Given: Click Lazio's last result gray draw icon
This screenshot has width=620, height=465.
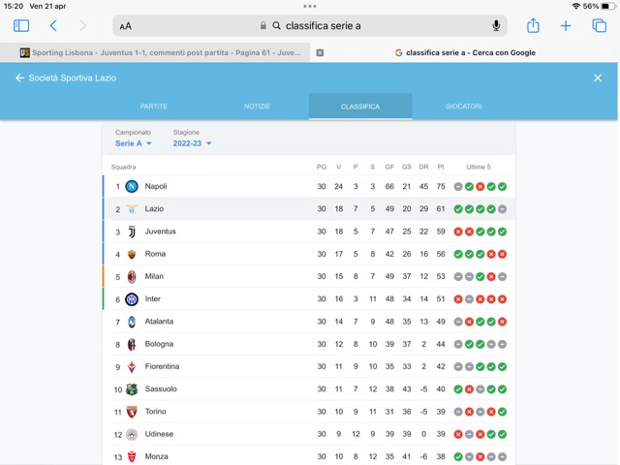Looking at the screenshot, I should [502, 209].
